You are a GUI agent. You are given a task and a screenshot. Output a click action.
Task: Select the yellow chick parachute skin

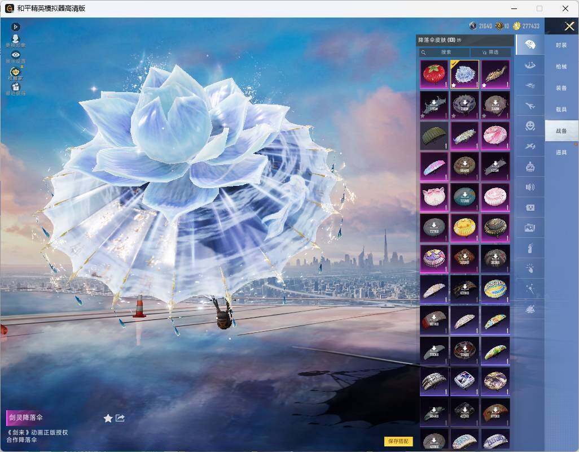464,228
